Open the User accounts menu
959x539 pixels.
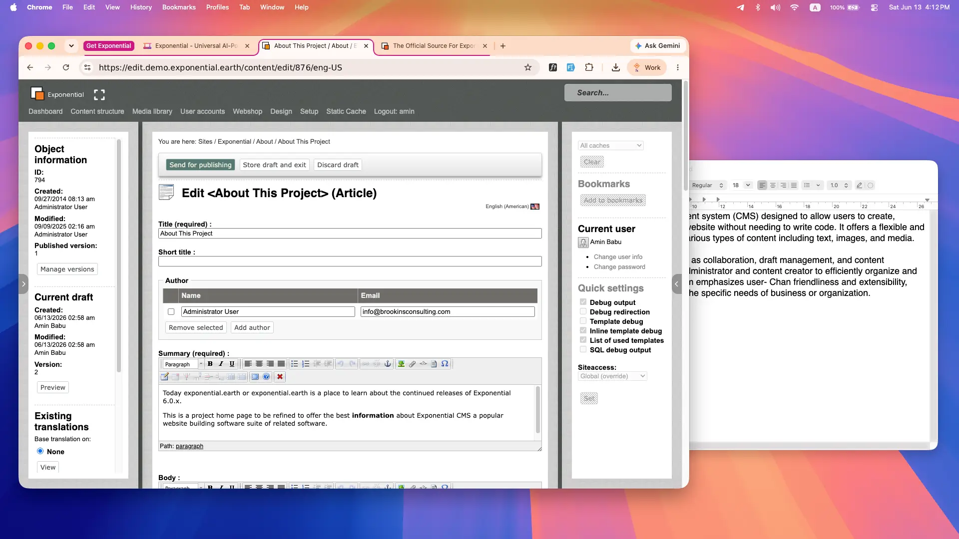pyautogui.click(x=202, y=112)
